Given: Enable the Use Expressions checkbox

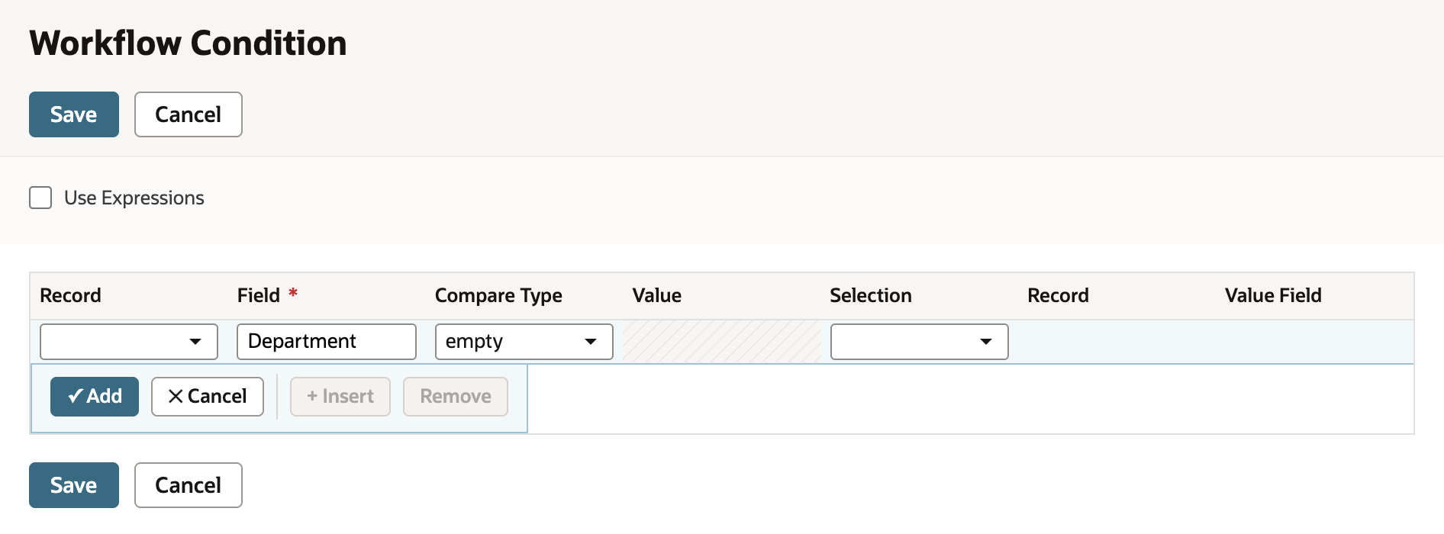Looking at the screenshot, I should [x=40, y=198].
